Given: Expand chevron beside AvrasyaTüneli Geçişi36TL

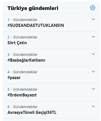Looking at the screenshot, I should click(x=94, y=106).
